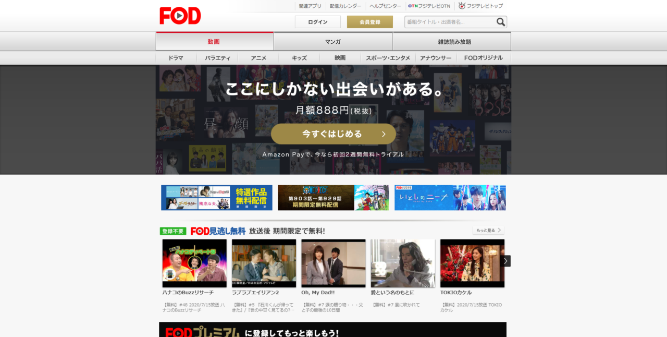Image resolution: width=667 pixels, height=337 pixels.
Task: Focus the program title search field
Action: (x=449, y=22)
